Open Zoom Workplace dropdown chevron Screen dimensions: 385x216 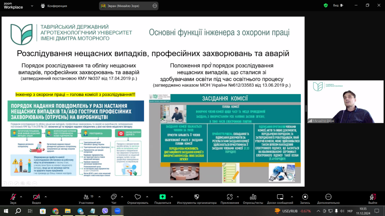pos(32,6)
